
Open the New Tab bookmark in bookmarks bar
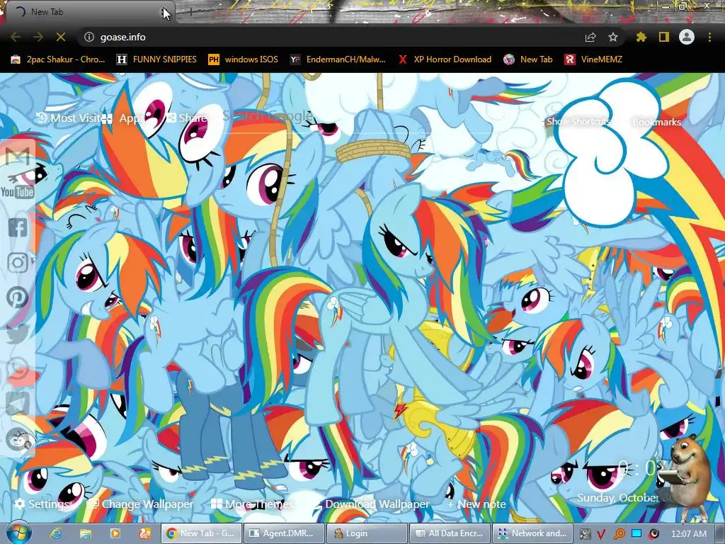tap(528, 59)
